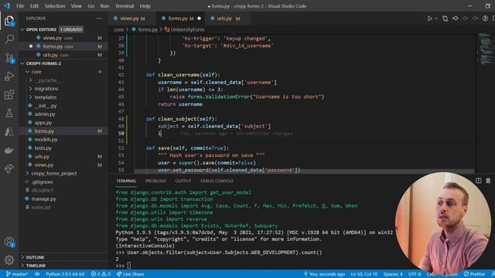Select Python 3.9.5 64-bit interpreter

(x=65, y=274)
